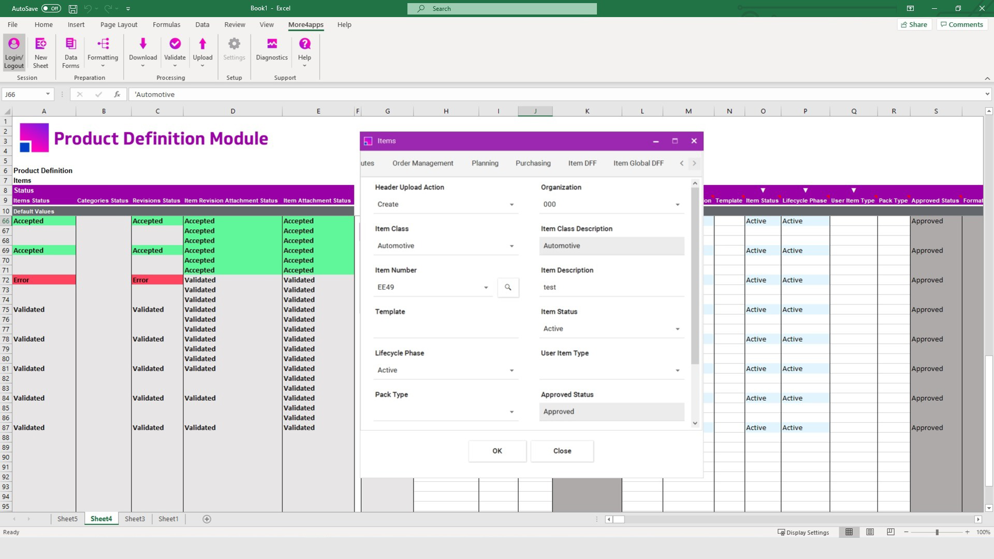Expand the Lifecycle Phase dropdown

[x=512, y=370]
